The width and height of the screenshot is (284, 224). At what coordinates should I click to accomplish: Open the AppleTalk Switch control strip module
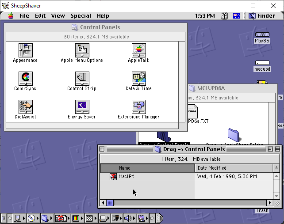tap(19, 218)
